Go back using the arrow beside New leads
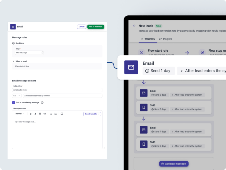 [134, 26]
